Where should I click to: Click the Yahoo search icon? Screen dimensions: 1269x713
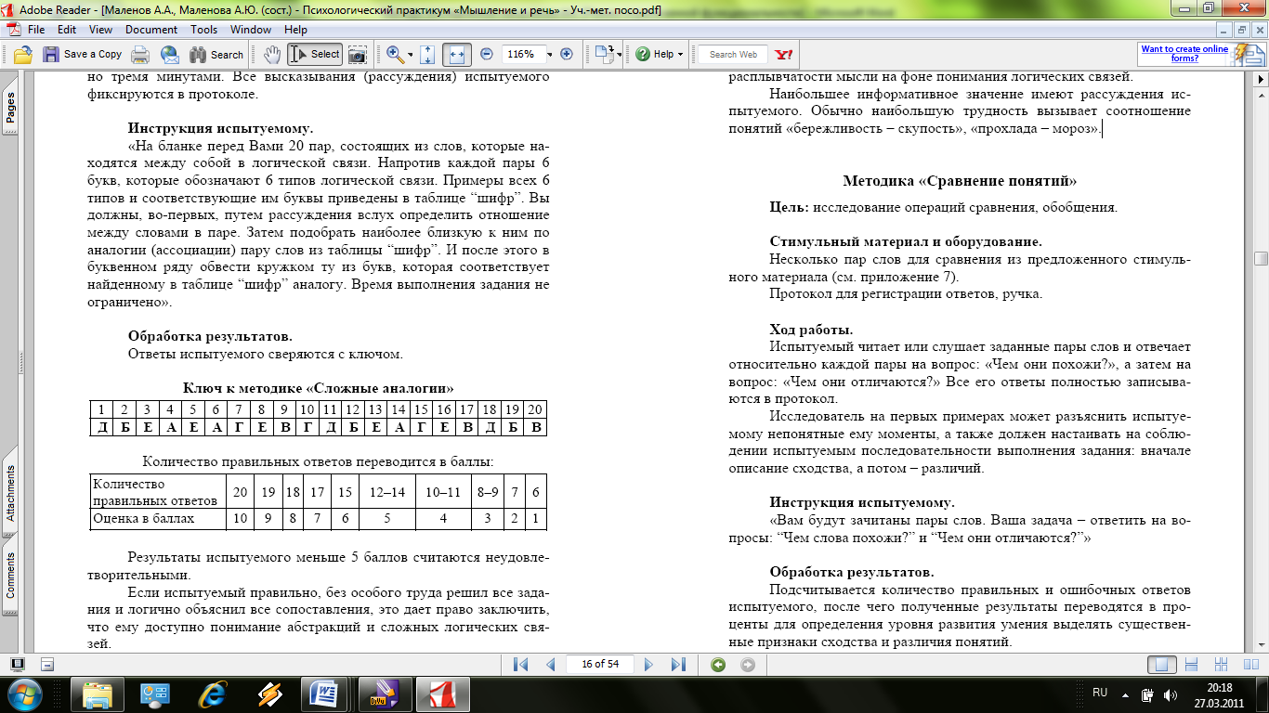783,55
